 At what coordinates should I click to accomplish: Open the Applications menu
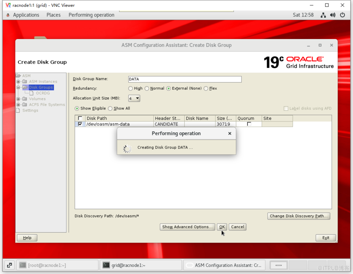[26, 15]
